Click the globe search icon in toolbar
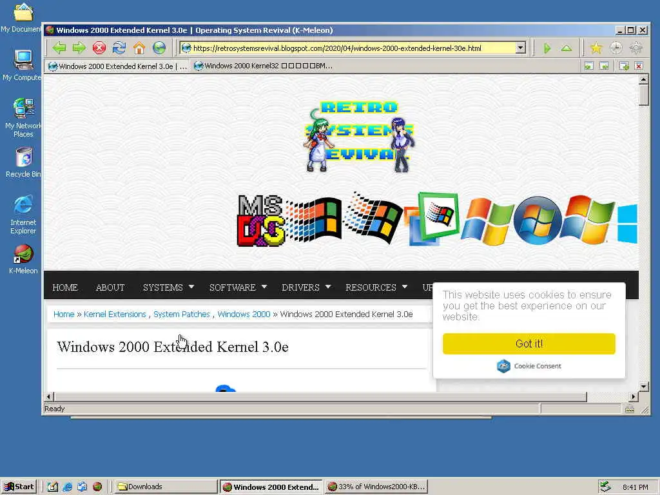 (159, 48)
